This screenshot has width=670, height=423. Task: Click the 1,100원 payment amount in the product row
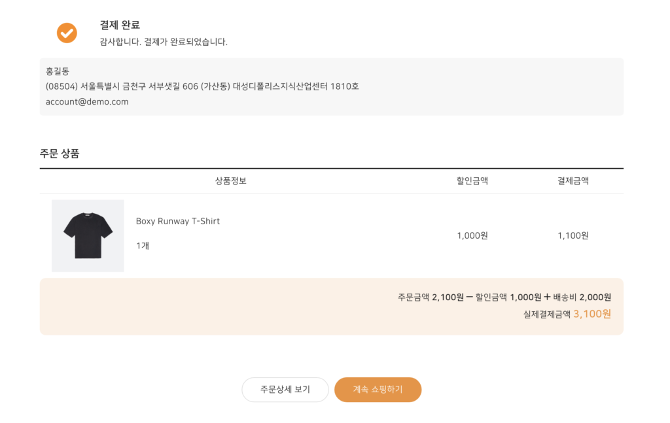[573, 235]
